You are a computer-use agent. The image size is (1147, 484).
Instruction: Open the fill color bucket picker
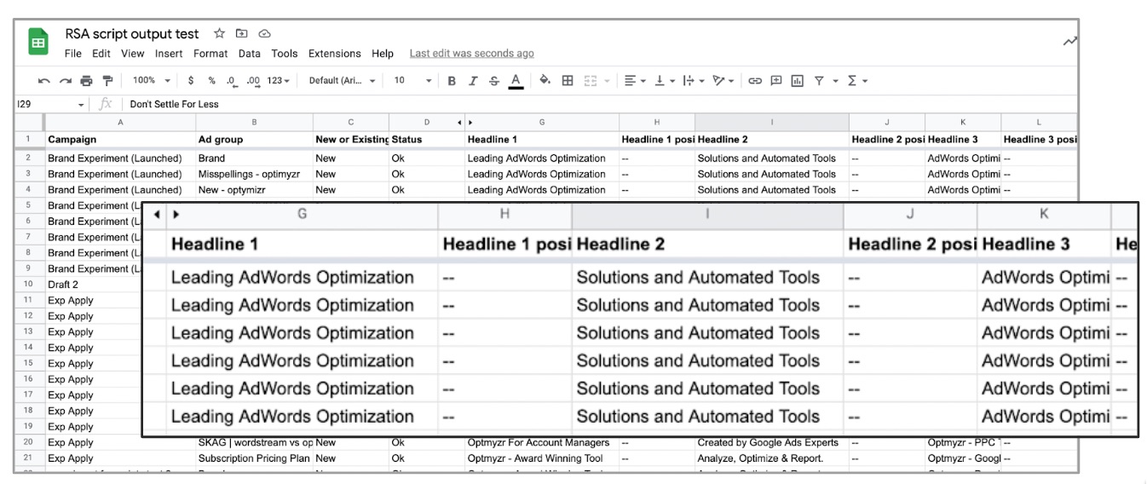pyautogui.click(x=545, y=81)
